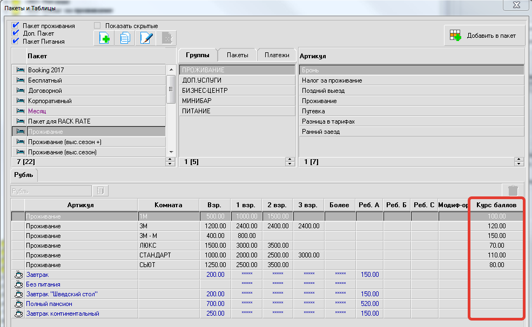Toggle the Доп. Пакет checkbox

tap(16, 33)
